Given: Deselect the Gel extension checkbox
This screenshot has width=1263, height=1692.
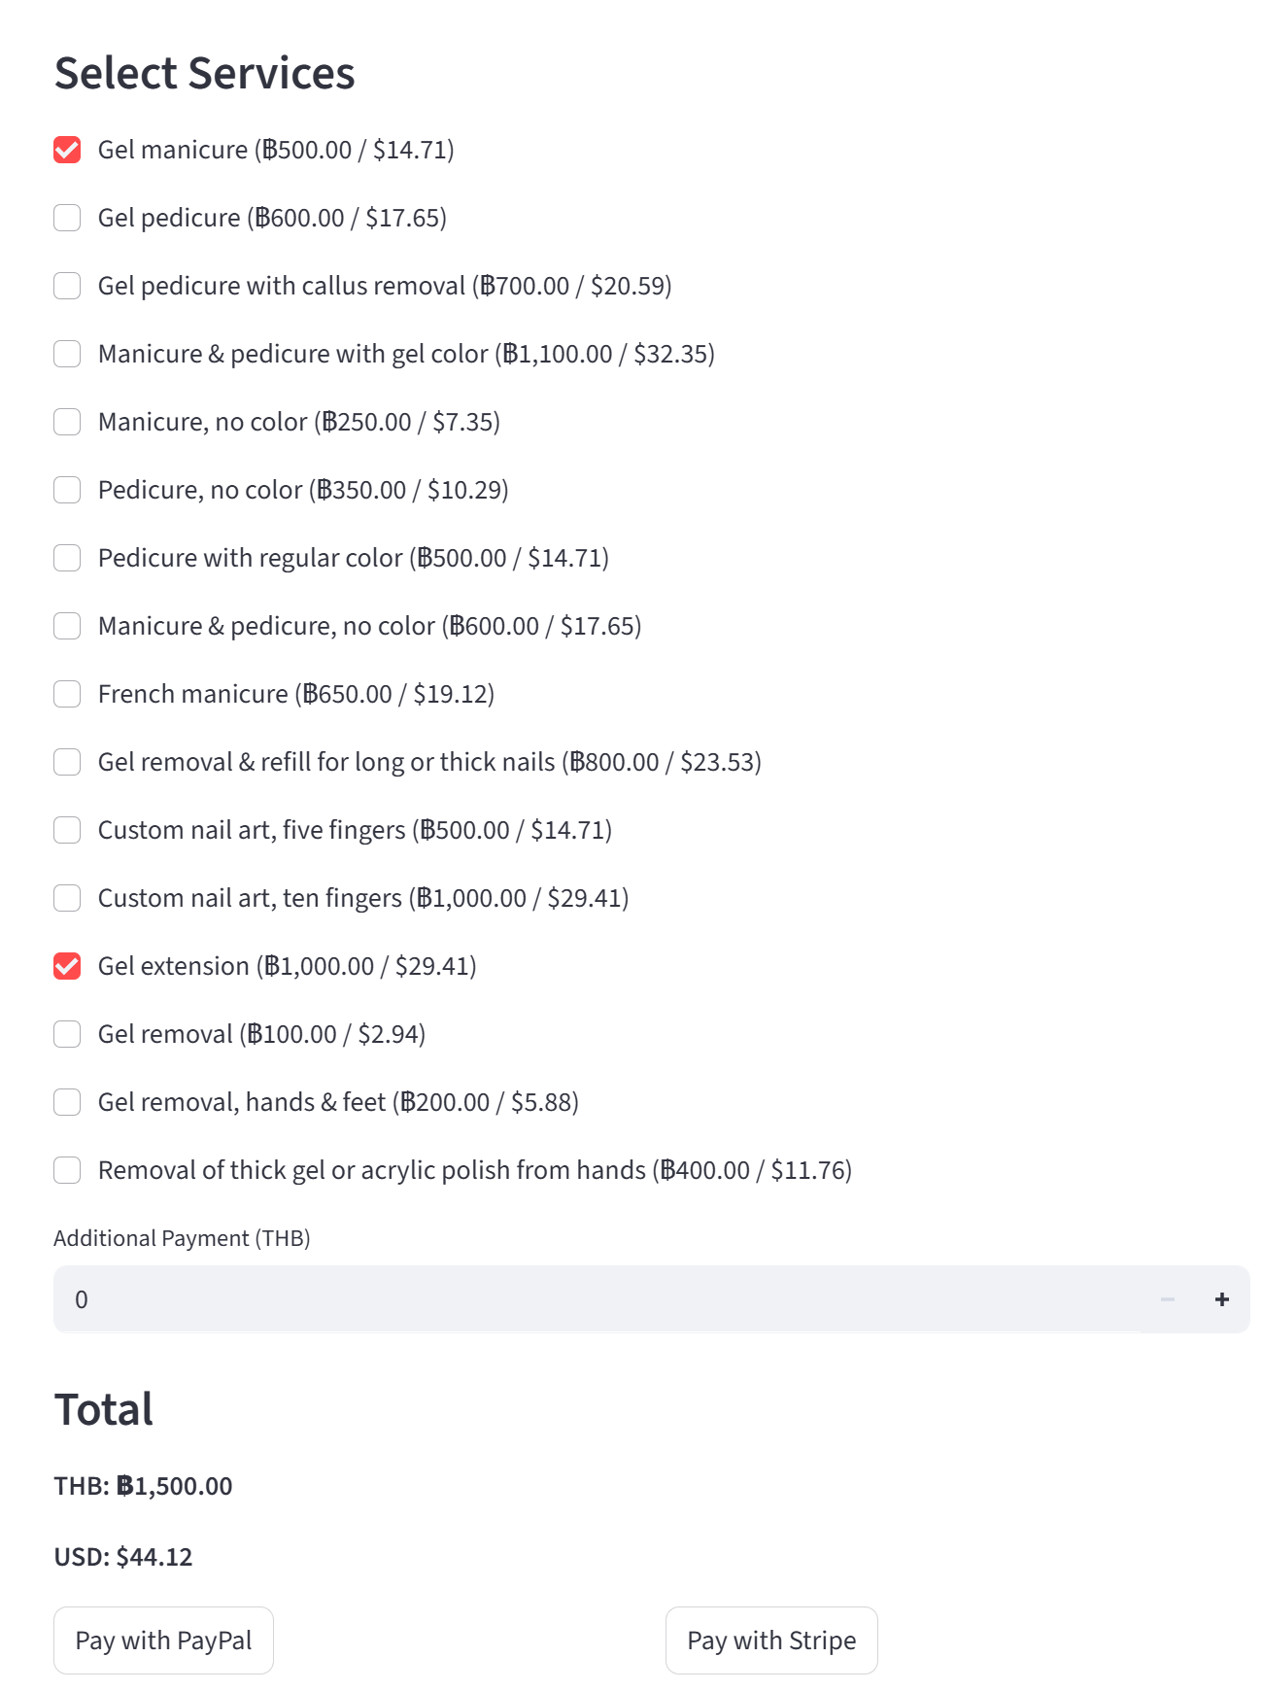Looking at the screenshot, I should coord(67,966).
